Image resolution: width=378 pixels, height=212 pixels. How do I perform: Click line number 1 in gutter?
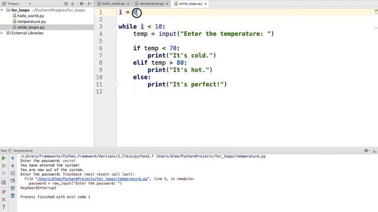(100, 12)
